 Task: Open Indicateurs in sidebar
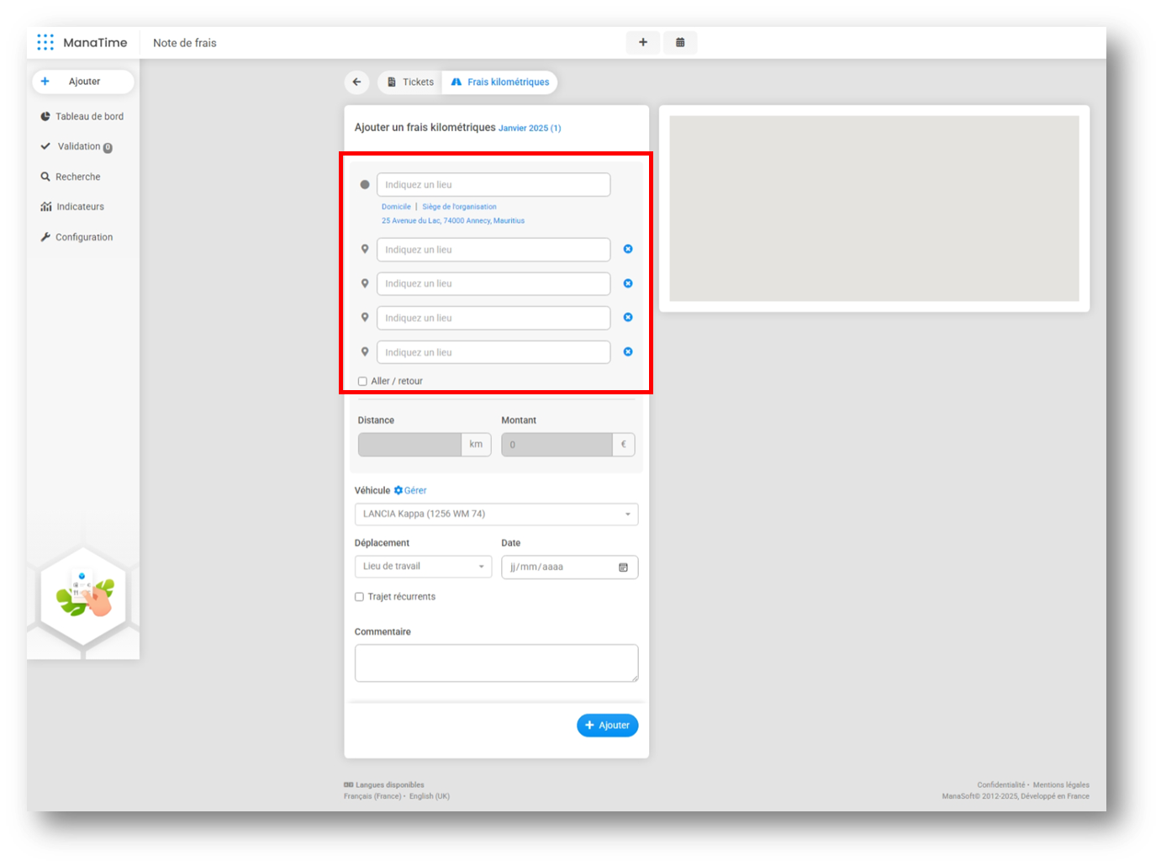click(72, 207)
